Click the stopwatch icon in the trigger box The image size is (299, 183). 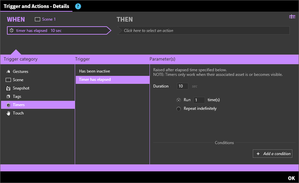[12, 30]
